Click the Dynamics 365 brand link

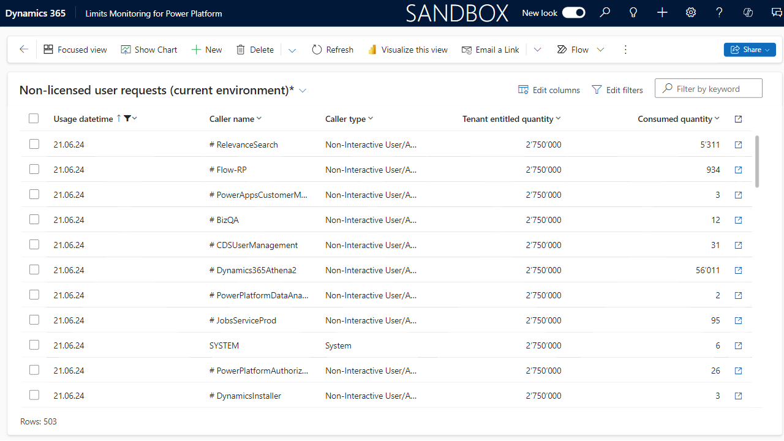point(36,13)
